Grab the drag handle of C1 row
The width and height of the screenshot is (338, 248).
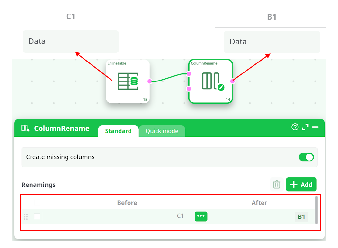pyautogui.click(x=26, y=216)
